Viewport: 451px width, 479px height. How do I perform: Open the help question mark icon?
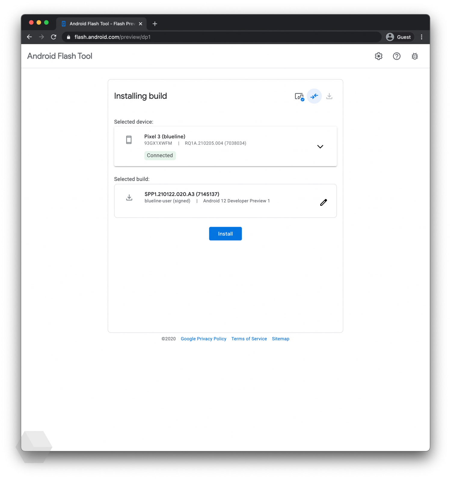point(397,56)
